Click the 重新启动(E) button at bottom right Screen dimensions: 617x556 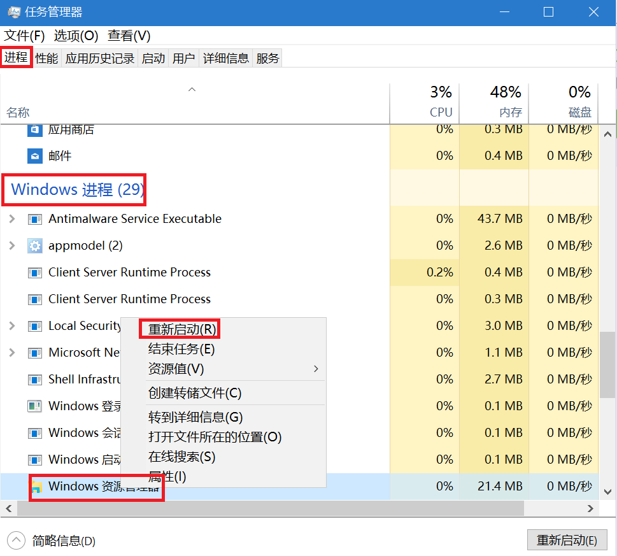(x=567, y=540)
